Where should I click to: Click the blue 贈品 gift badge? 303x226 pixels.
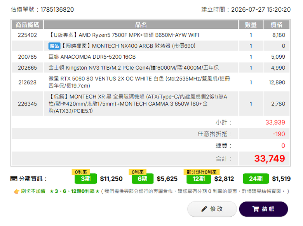[x=54, y=46]
